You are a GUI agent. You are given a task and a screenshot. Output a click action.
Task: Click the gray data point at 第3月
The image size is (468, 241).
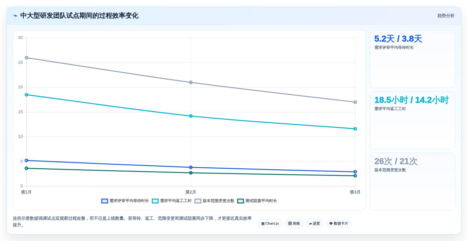355,102
